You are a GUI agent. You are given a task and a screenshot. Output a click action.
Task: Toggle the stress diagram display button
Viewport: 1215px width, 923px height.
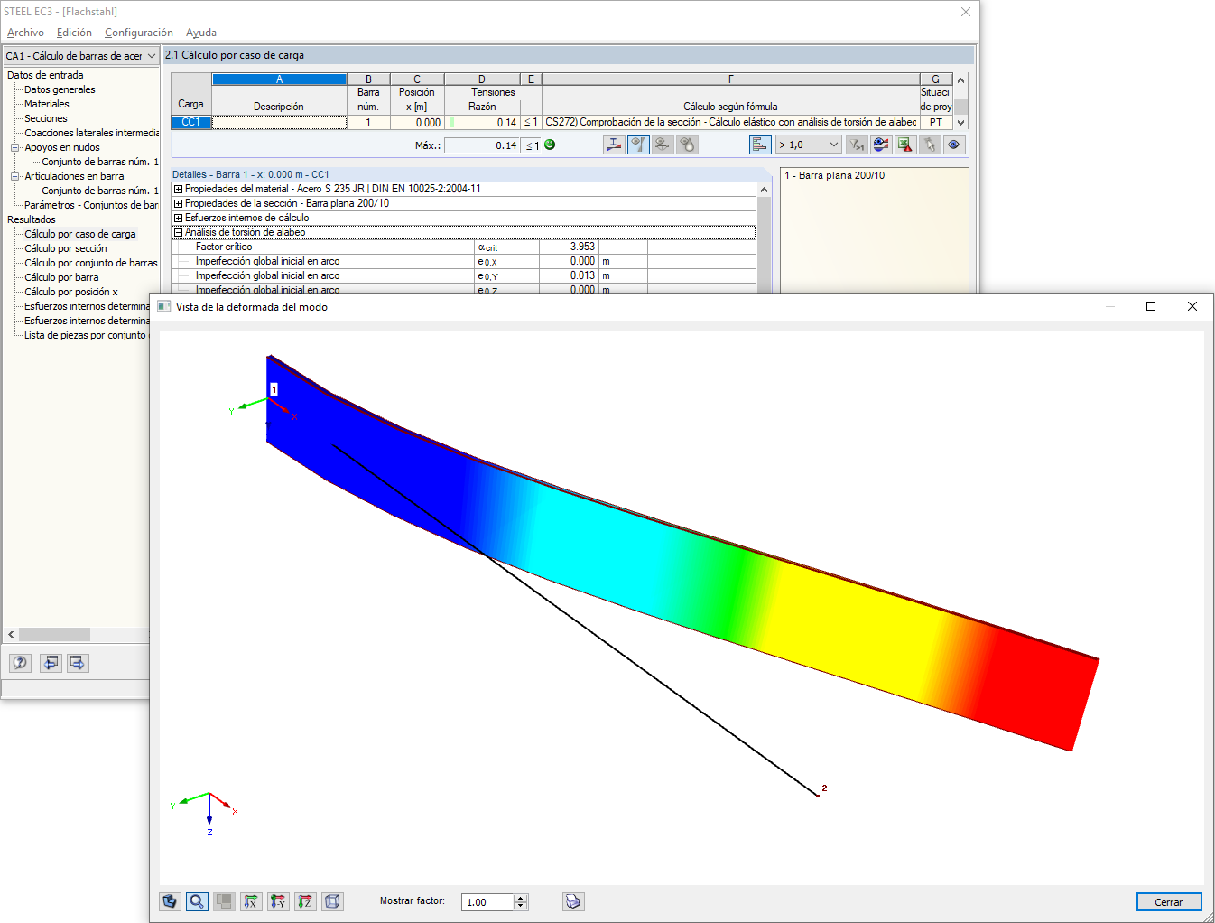614,144
